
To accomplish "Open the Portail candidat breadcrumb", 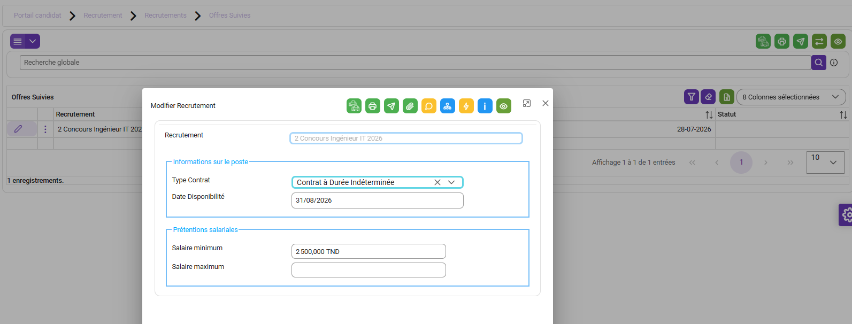I will pos(37,16).
